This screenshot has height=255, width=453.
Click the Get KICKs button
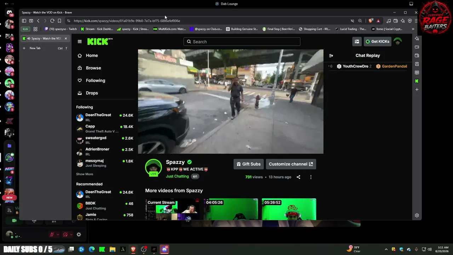tap(378, 41)
